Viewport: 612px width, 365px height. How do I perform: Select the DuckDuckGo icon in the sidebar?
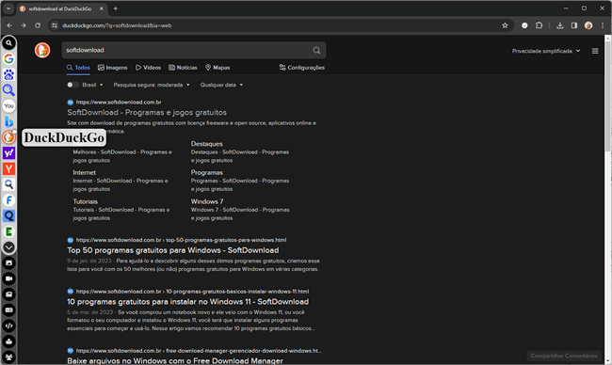8,137
